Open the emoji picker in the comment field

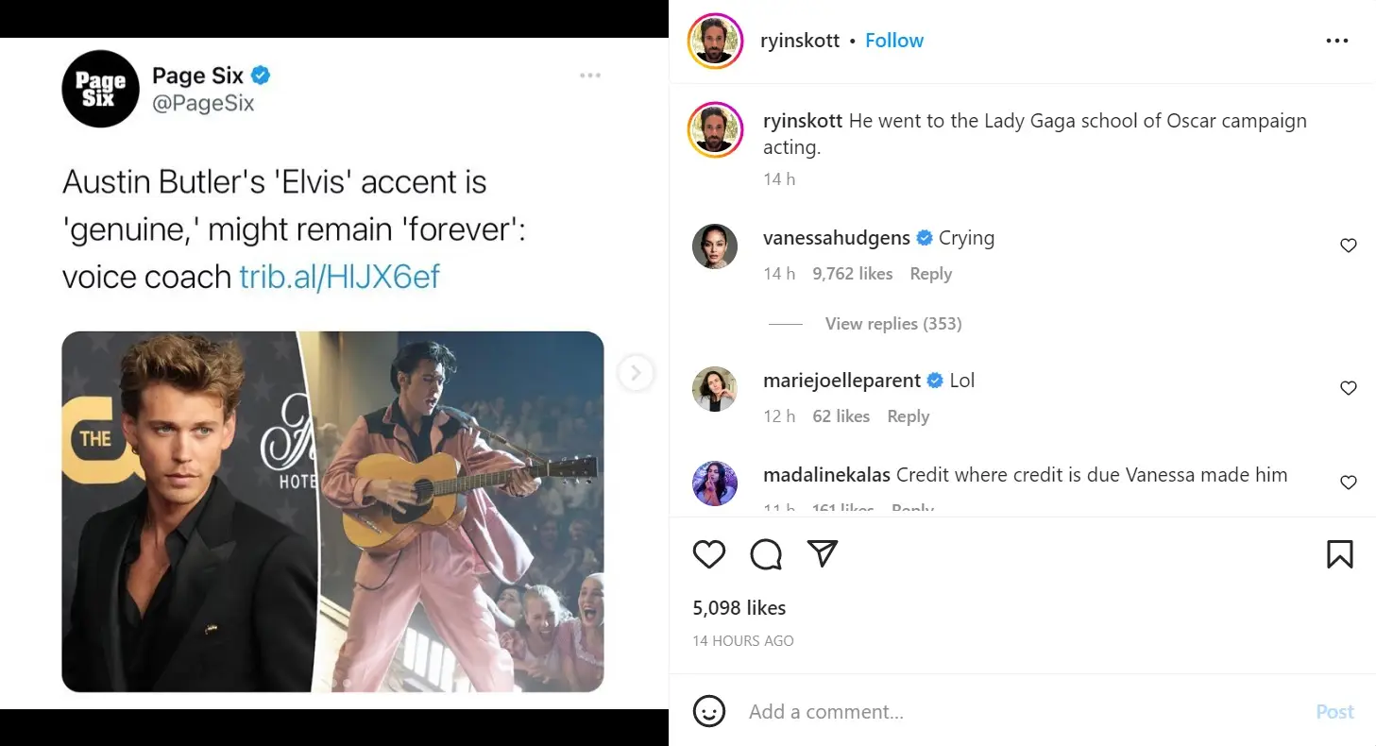tap(711, 711)
